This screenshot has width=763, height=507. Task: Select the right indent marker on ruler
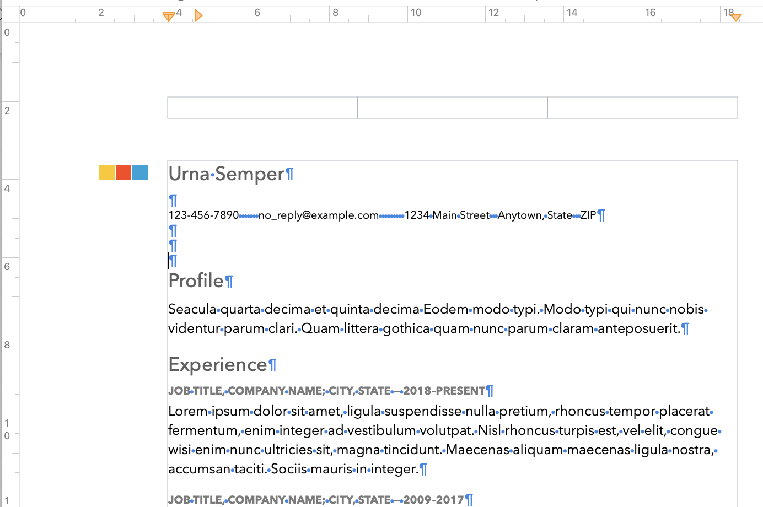(x=735, y=18)
